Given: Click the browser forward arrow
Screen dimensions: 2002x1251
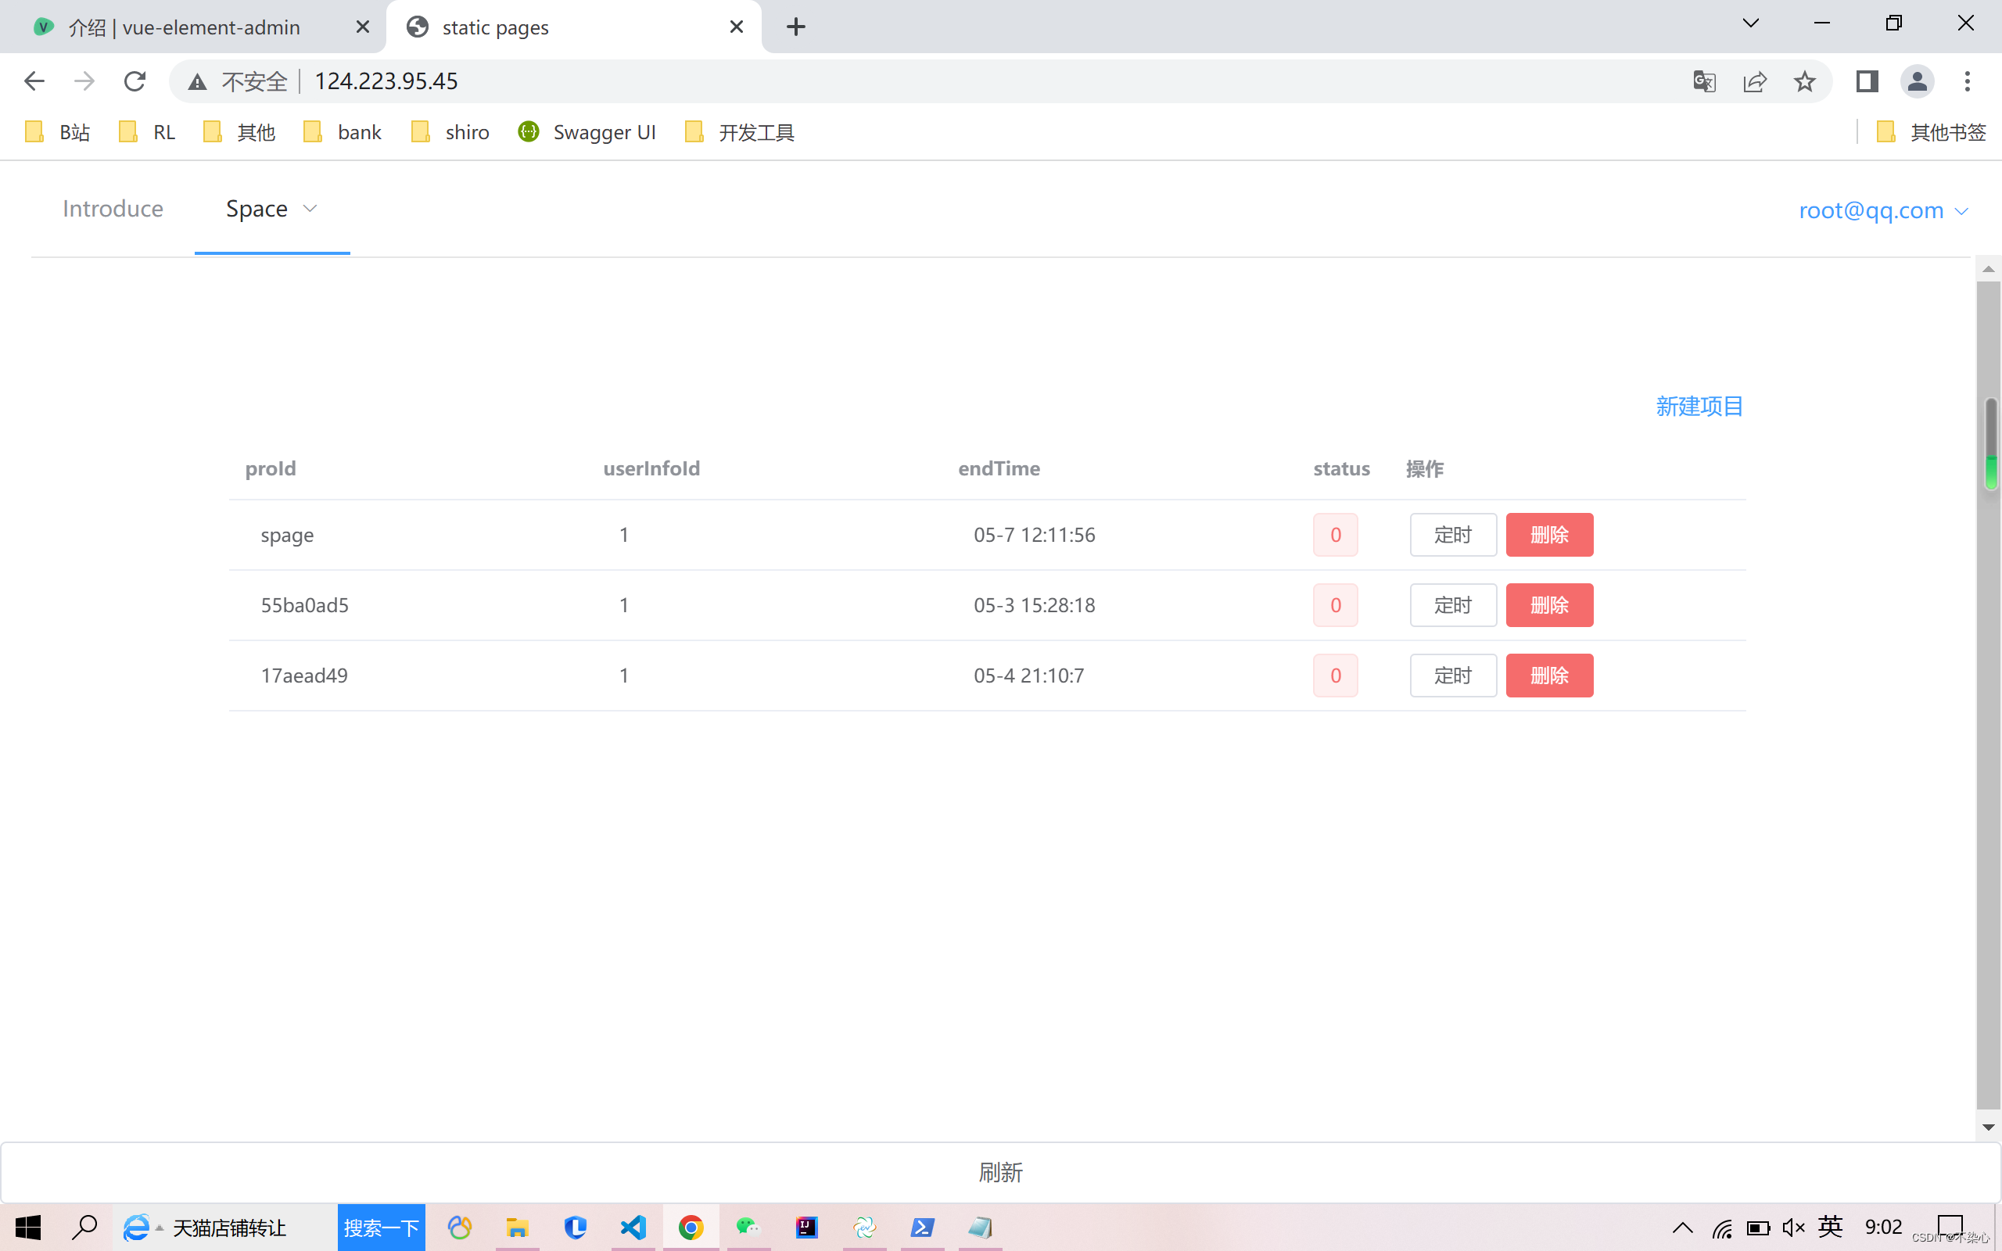Looking at the screenshot, I should coord(84,81).
